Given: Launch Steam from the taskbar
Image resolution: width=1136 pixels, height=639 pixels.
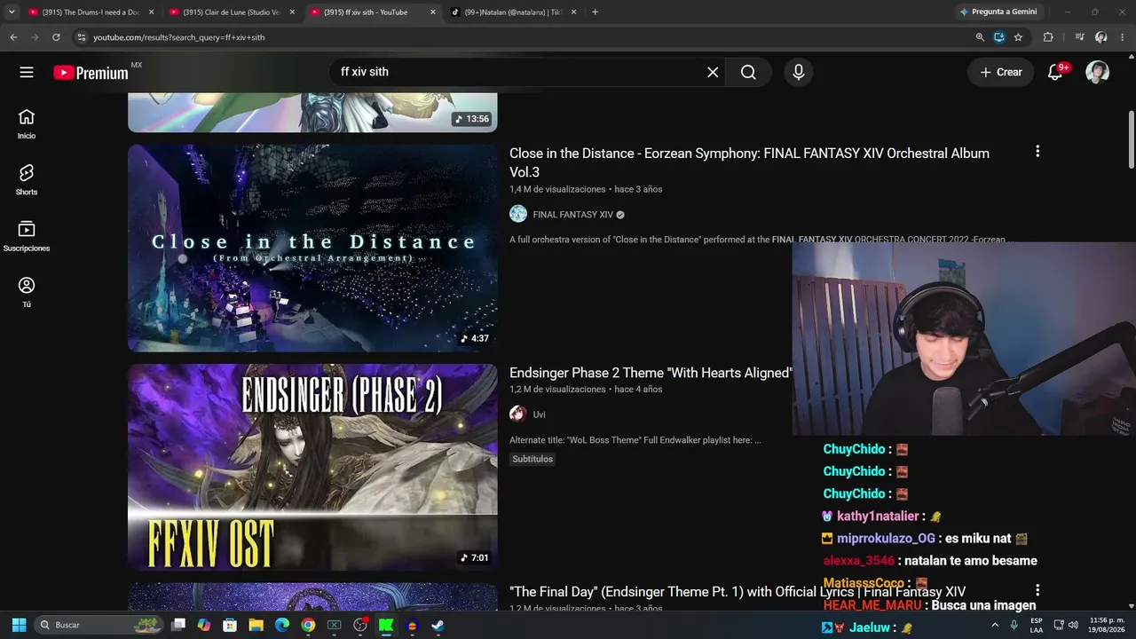Looking at the screenshot, I should point(438,625).
